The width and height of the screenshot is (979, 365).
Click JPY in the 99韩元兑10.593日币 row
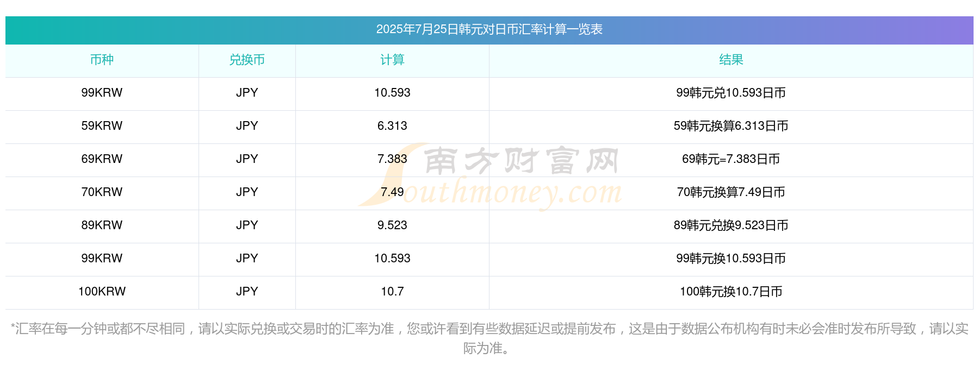(247, 93)
